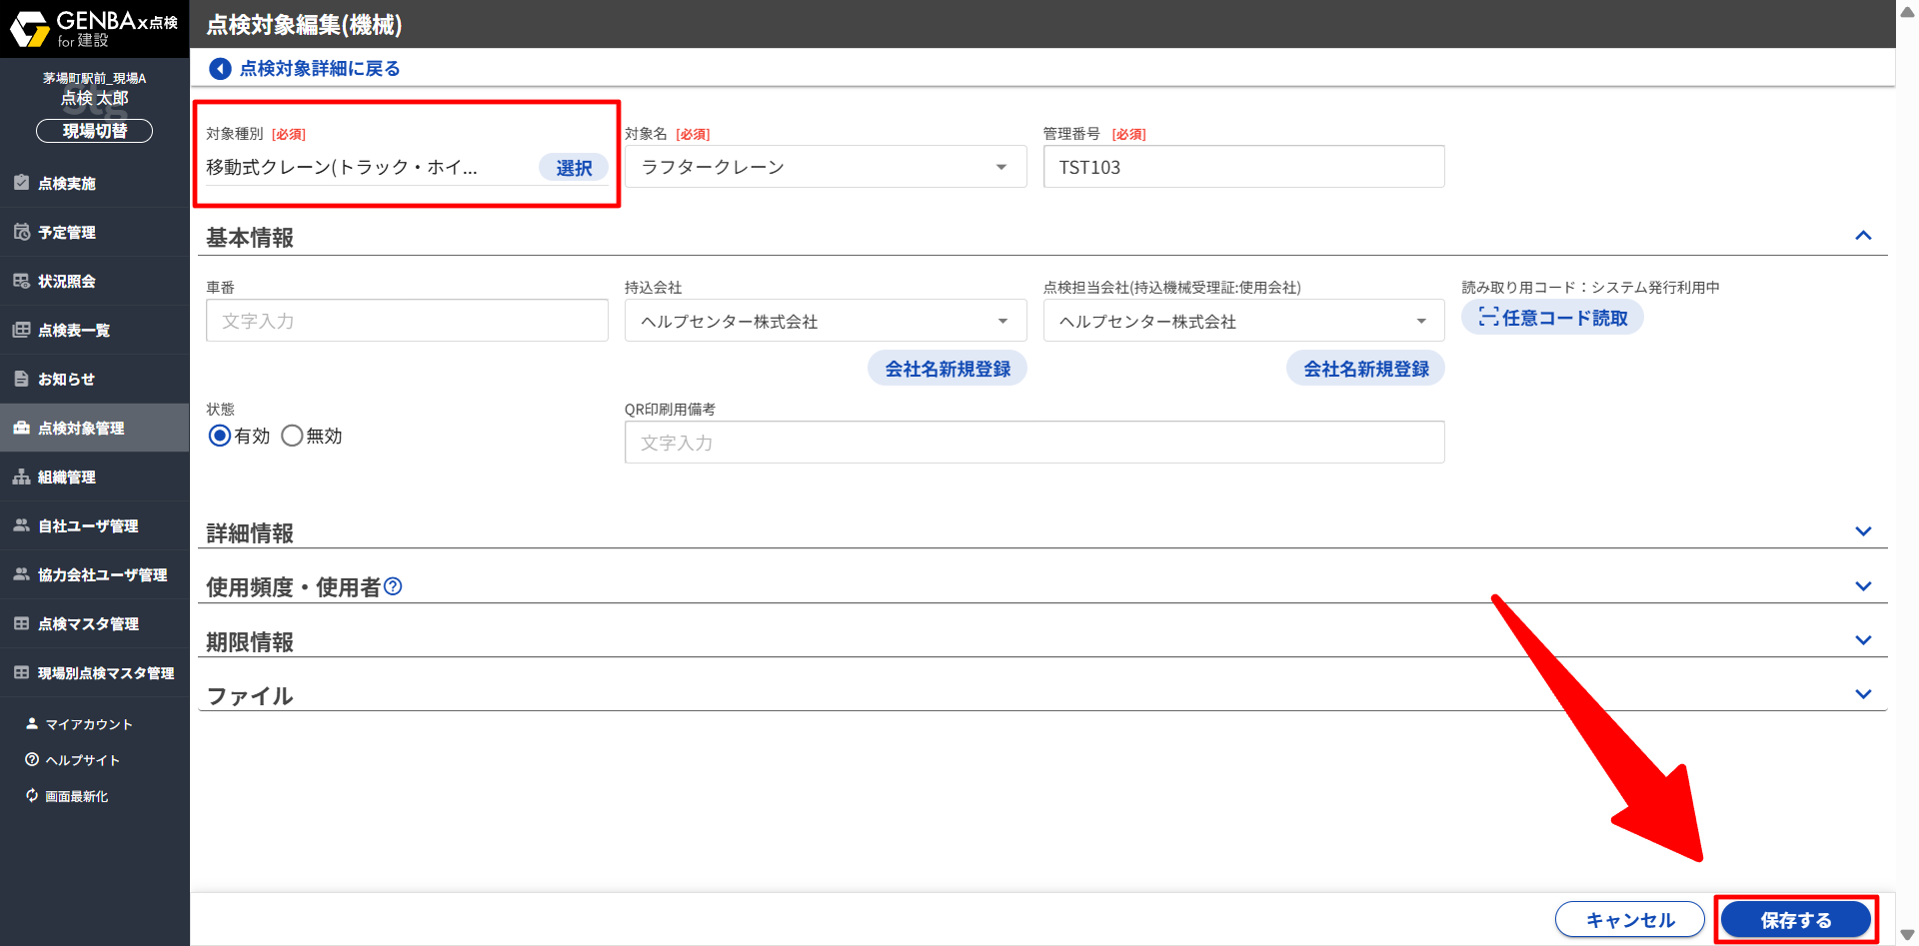Click the 任意コード読取 scan button
Image resolution: width=1919 pixels, height=946 pixels.
click(1551, 318)
